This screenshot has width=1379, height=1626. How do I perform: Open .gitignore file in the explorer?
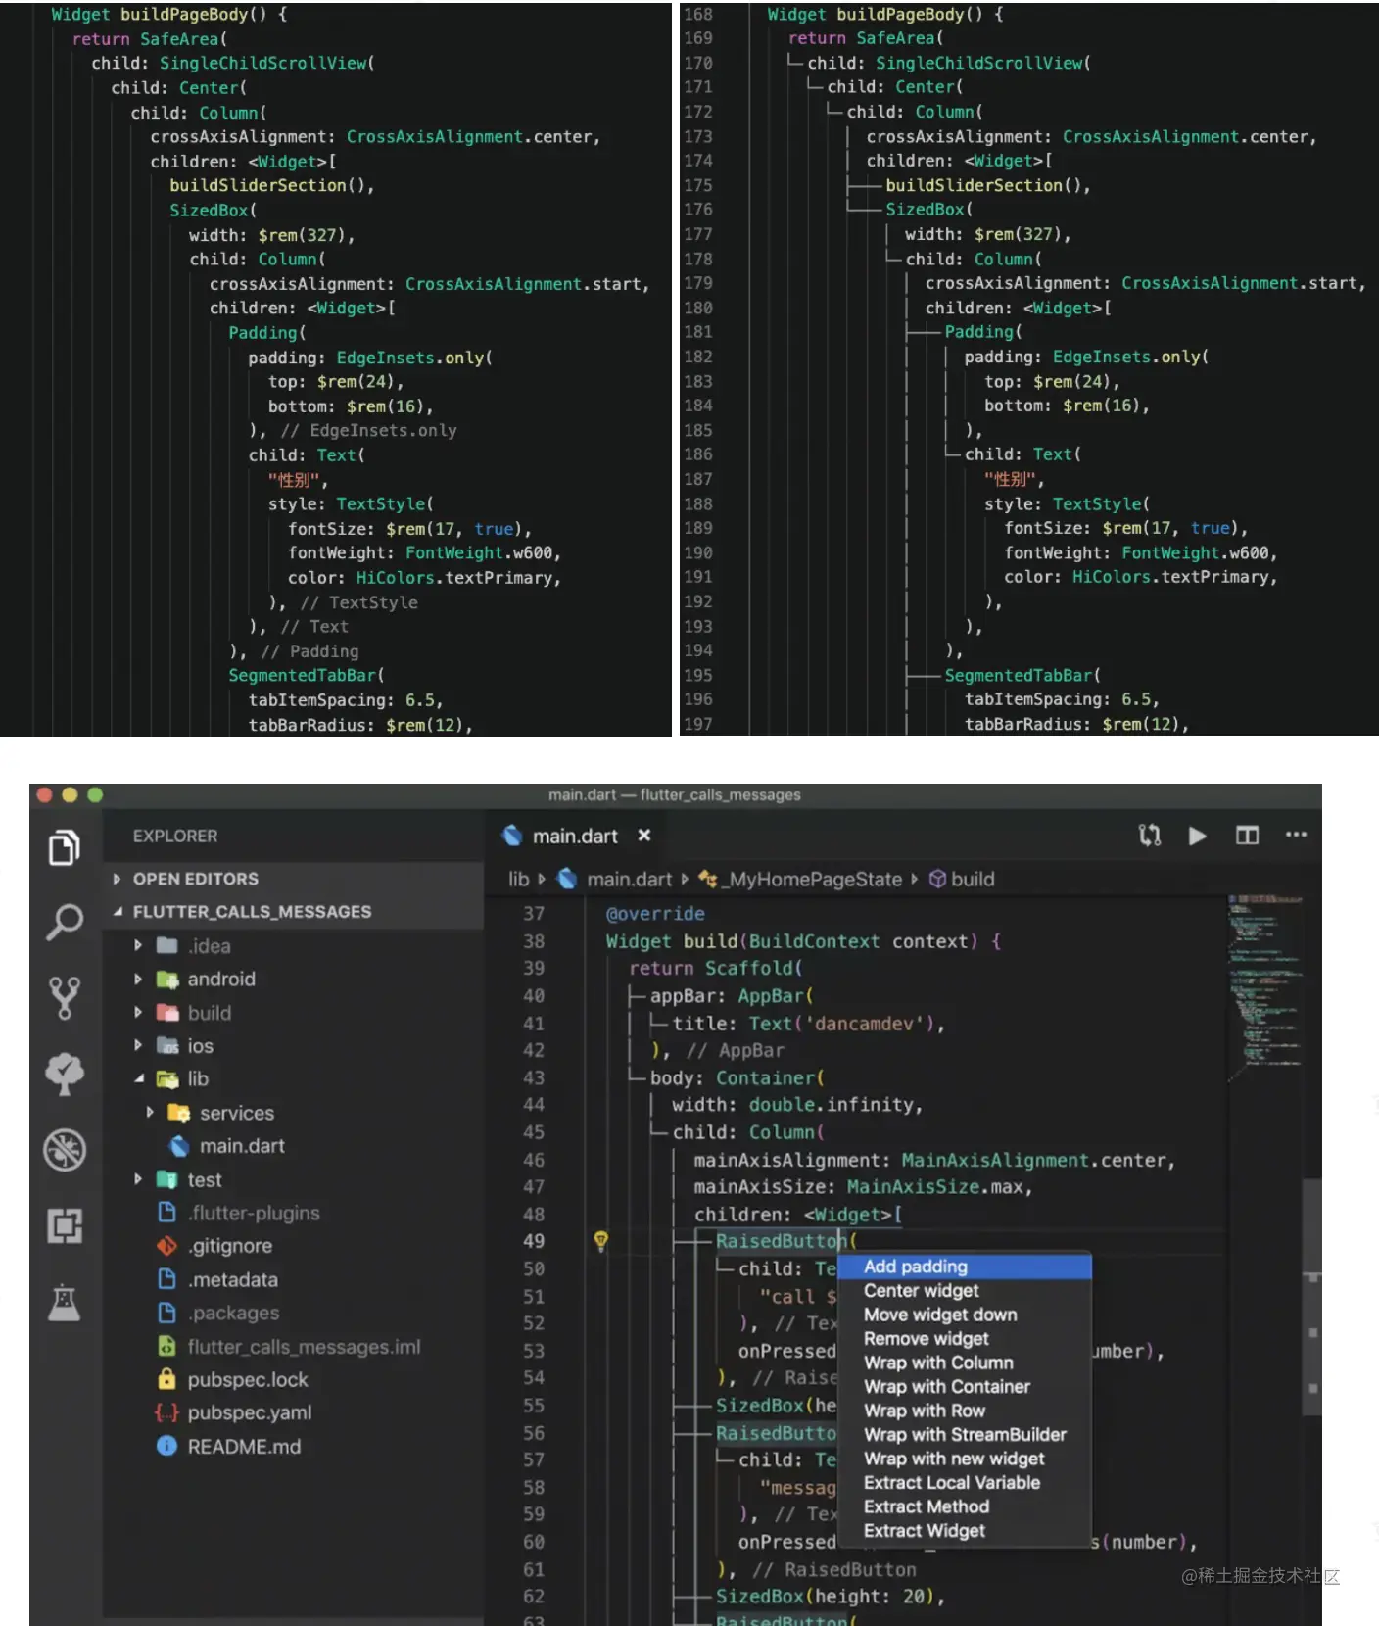(x=230, y=1246)
